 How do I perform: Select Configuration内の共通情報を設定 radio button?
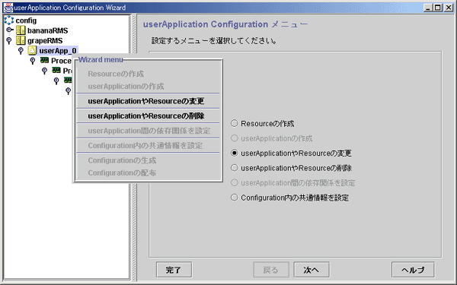tap(235, 198)
